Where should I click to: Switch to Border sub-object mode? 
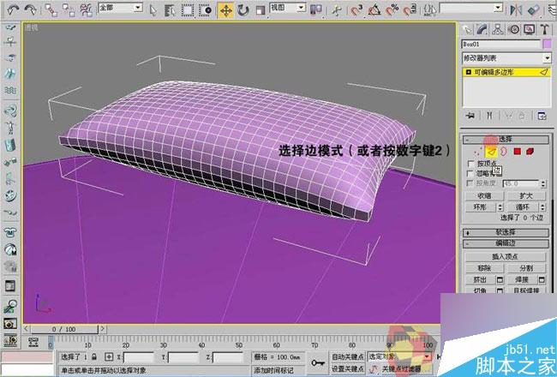point(503,152)
